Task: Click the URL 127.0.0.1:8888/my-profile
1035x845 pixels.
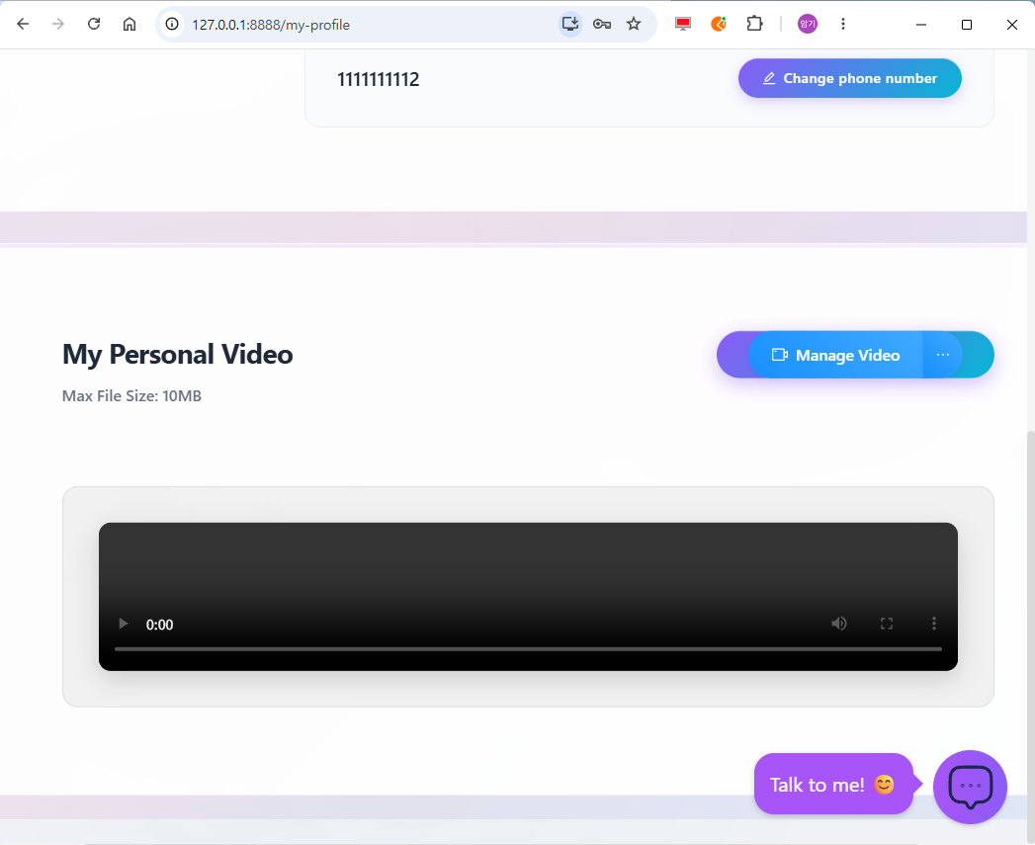Action: point(271,25)
